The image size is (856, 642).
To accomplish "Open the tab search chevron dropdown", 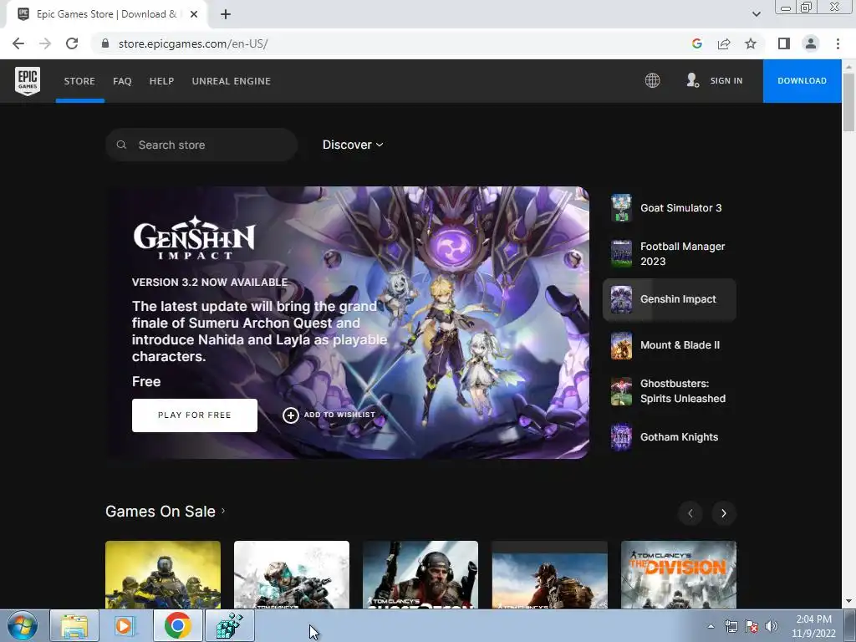I will [756, 14].
